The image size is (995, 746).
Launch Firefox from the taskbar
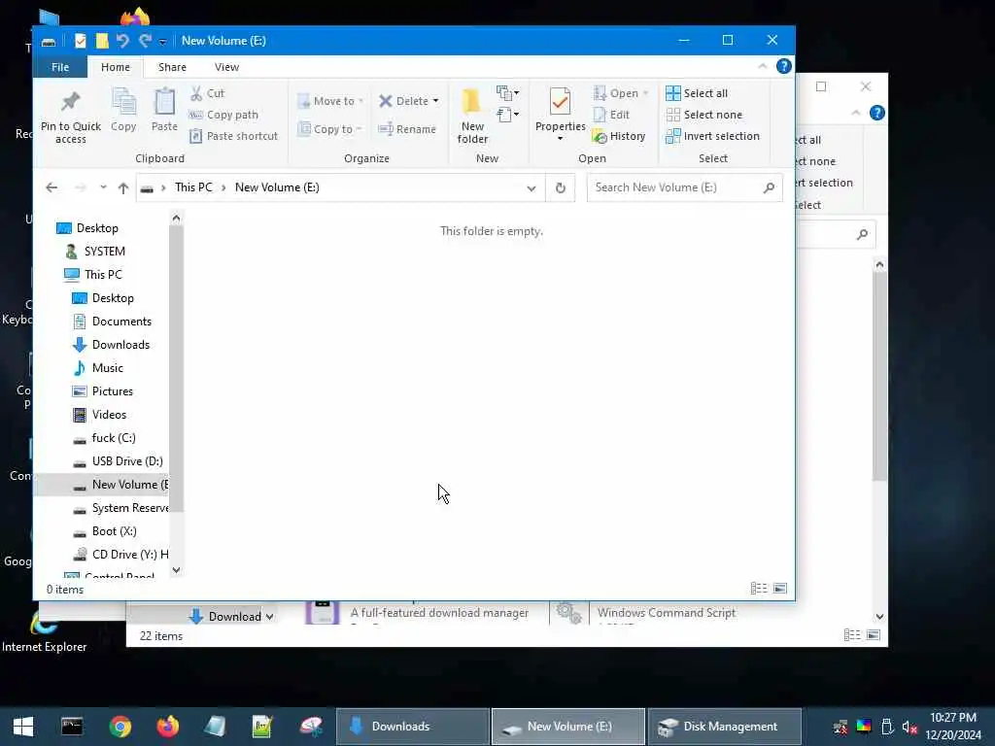(167, 727)
